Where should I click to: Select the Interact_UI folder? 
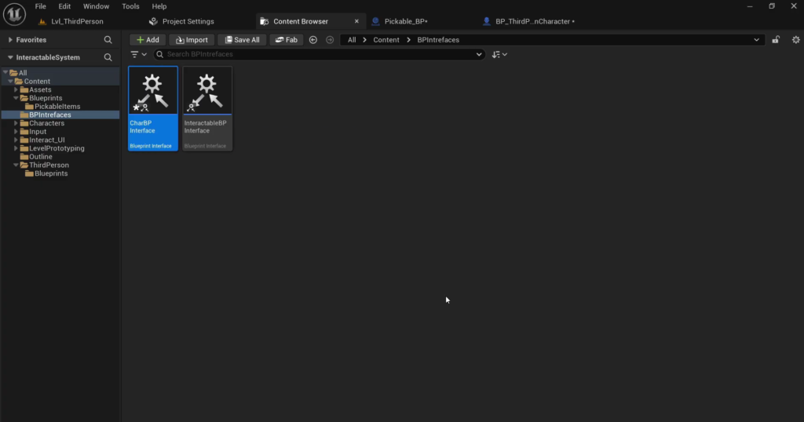(46, 140)
